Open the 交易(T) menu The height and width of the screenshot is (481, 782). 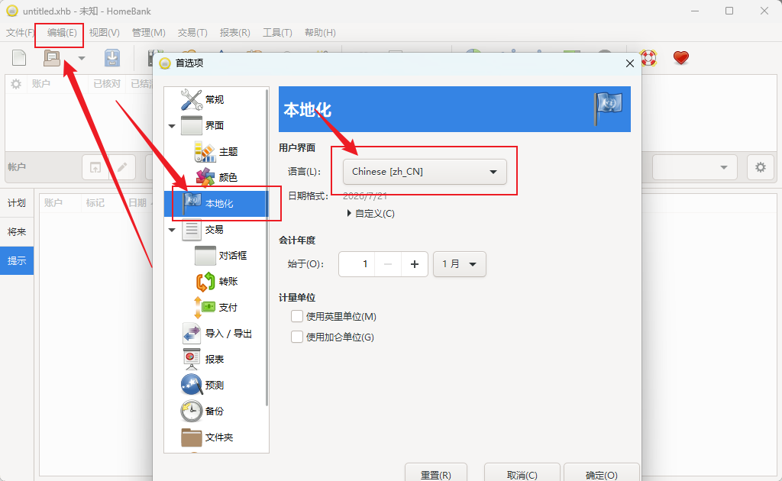pyautogui.click(x=192, y=32)
